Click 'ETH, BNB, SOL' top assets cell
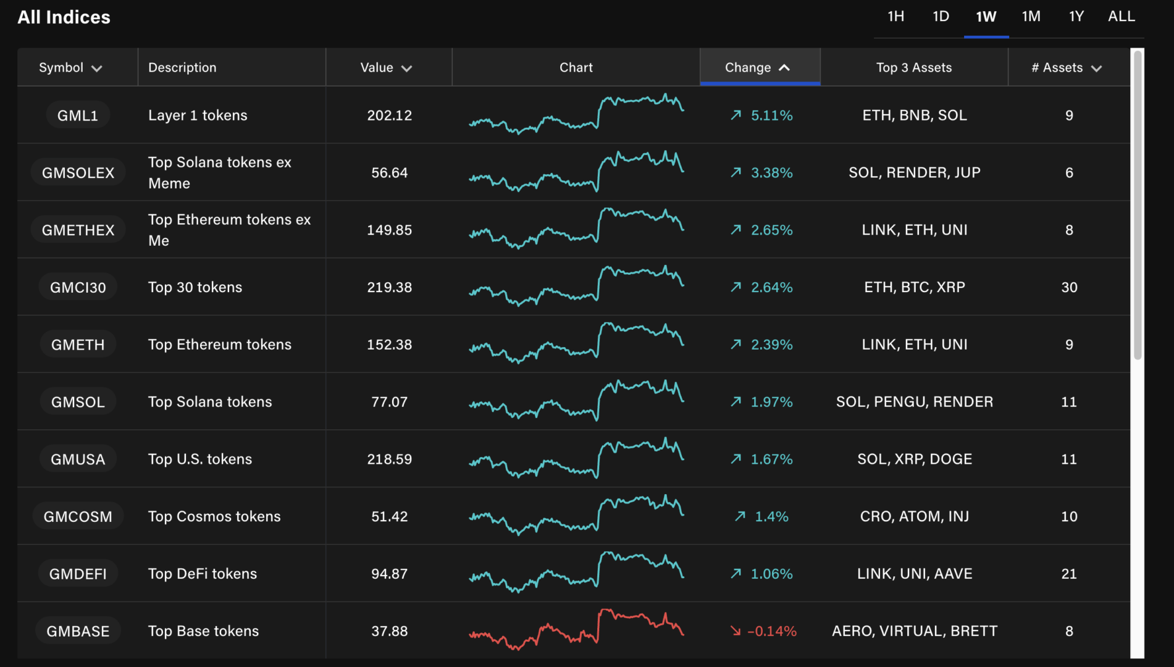 coord(914,115)
